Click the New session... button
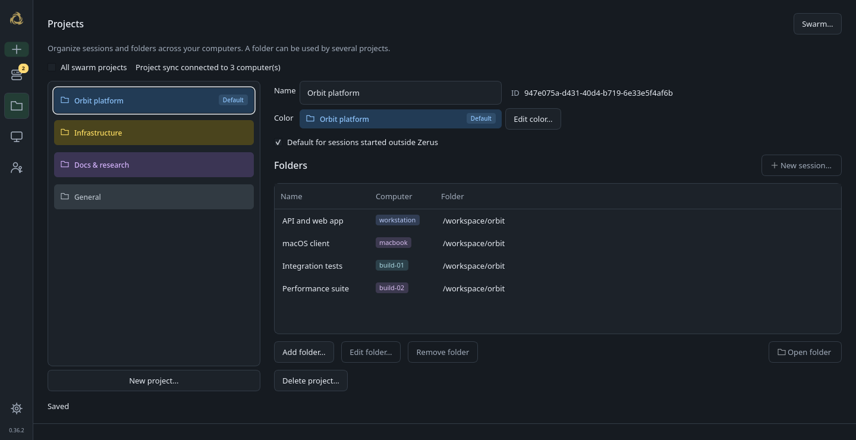 (801, 165)
